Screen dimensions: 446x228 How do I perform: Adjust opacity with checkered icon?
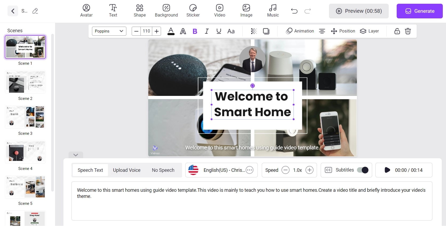254,31
